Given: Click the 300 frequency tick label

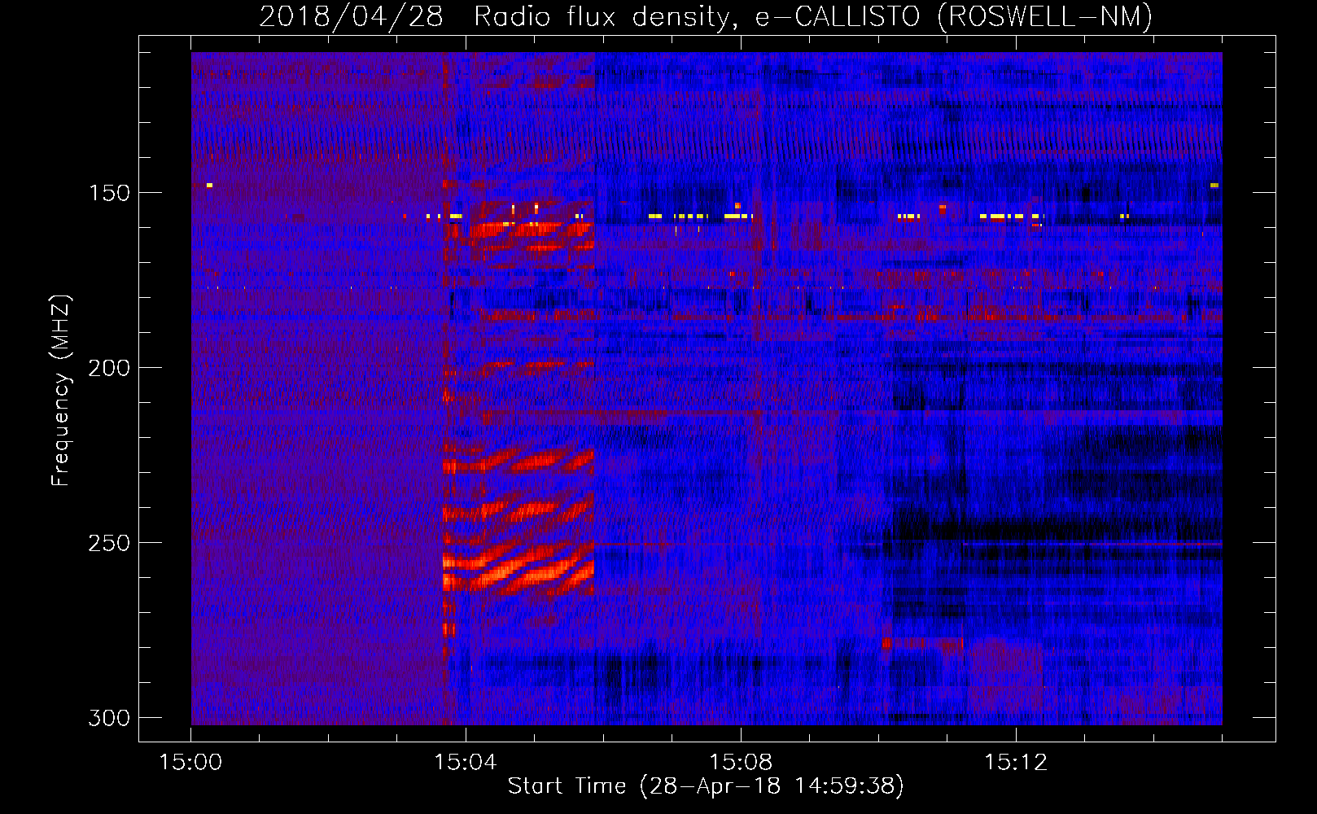Looking at the screenshot, I should click(109, 718).
